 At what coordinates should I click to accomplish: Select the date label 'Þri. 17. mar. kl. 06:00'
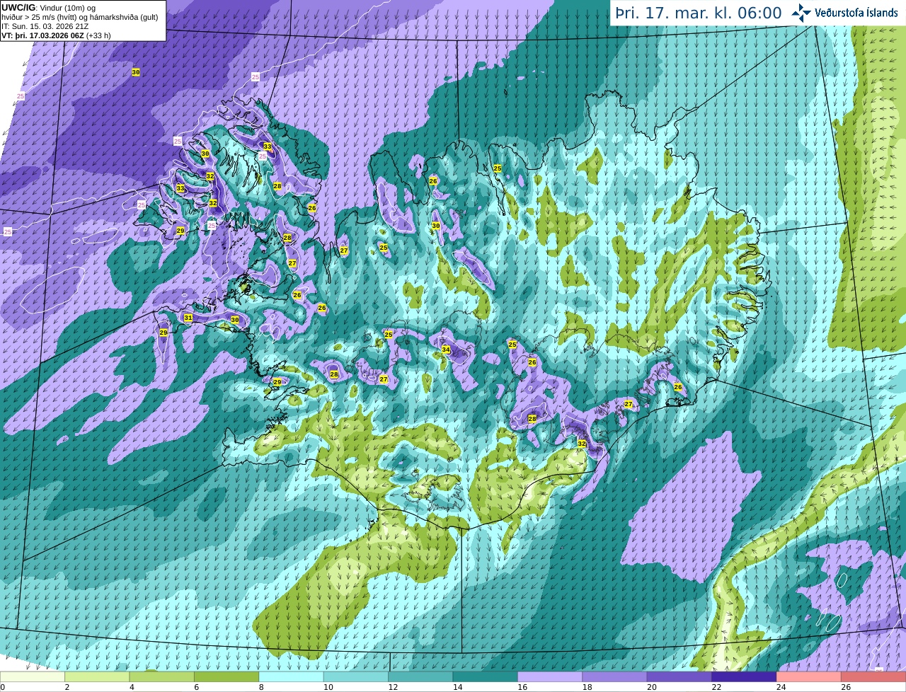point(698,13)
